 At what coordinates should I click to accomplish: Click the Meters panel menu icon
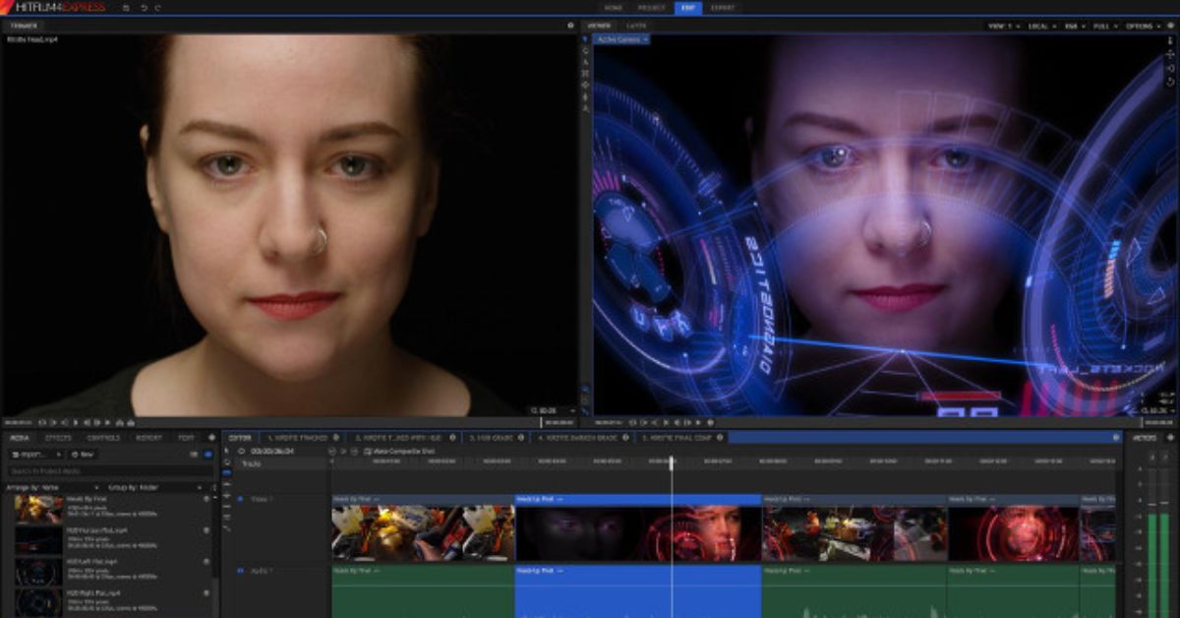click(1170, 439)
